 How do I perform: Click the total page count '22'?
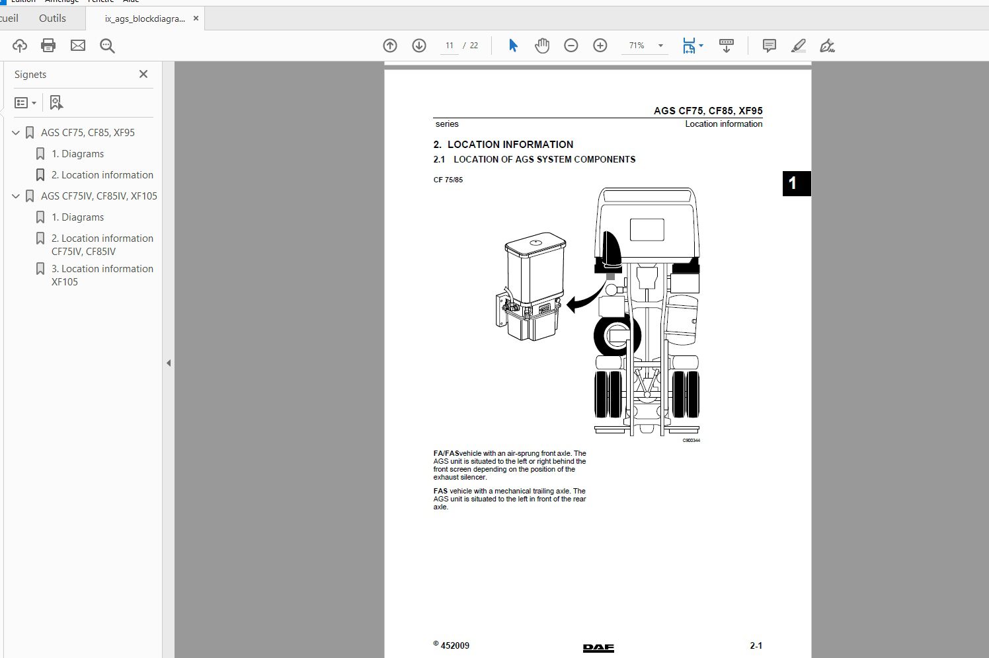click(474, 46)
